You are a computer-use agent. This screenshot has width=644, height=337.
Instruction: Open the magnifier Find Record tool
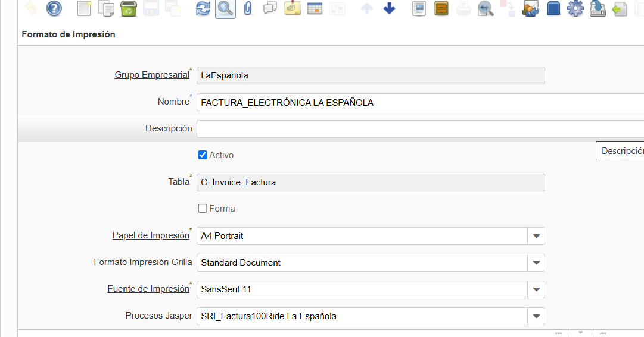225,9
